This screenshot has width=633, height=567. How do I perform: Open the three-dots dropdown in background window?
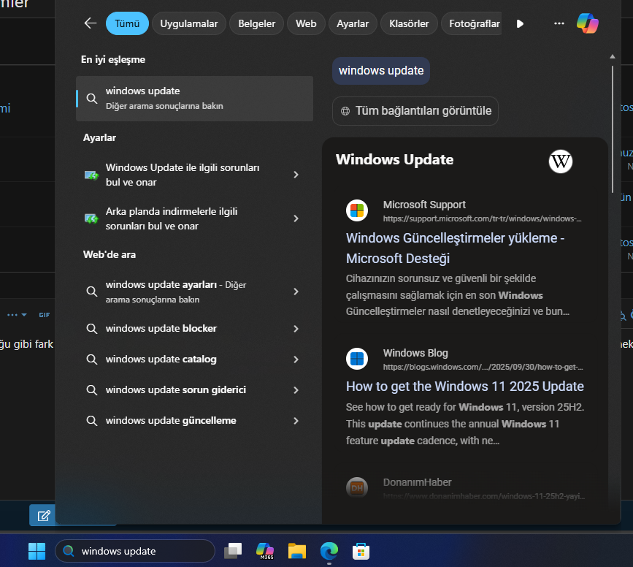[x=17, y=315]
